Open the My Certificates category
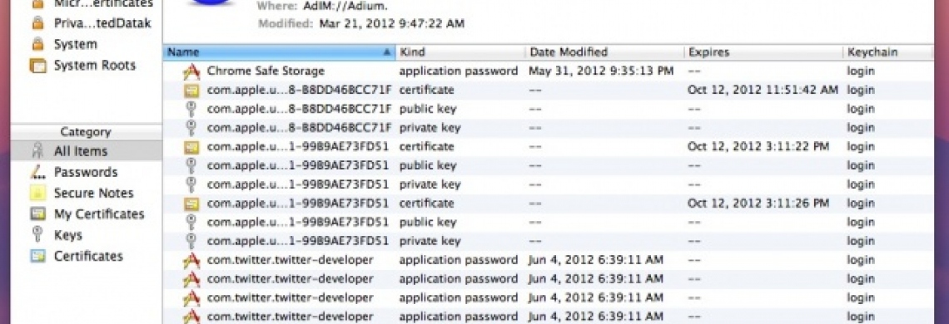The image size is (949, 324). coord(99,214)
